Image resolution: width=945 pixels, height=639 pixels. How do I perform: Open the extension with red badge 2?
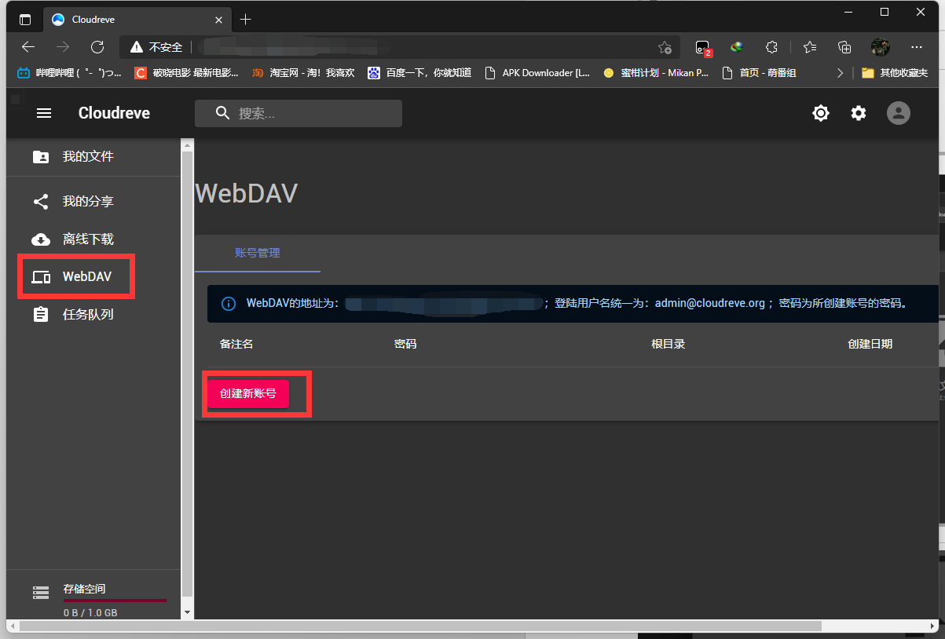(x=703, y=47)
